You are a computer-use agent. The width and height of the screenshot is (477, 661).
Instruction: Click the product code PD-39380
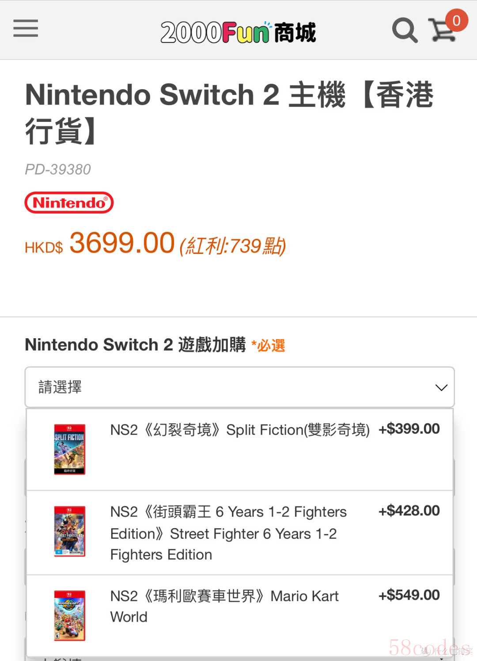pyautogui.click(x=58, y=170)
